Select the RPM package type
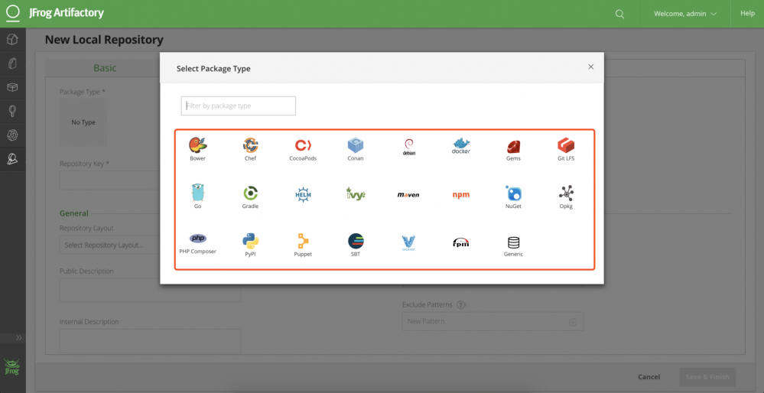This screenshot has width=764, height=393. (461, 242)
